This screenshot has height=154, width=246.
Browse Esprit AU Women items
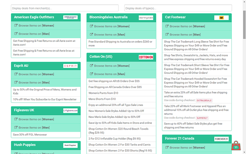[46, 74]
